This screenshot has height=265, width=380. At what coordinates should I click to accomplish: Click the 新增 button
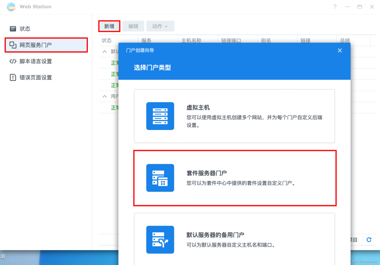coord(109,26)
